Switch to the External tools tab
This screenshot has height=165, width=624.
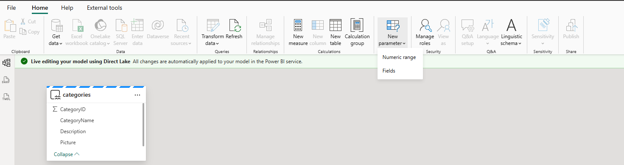[104, 8]
